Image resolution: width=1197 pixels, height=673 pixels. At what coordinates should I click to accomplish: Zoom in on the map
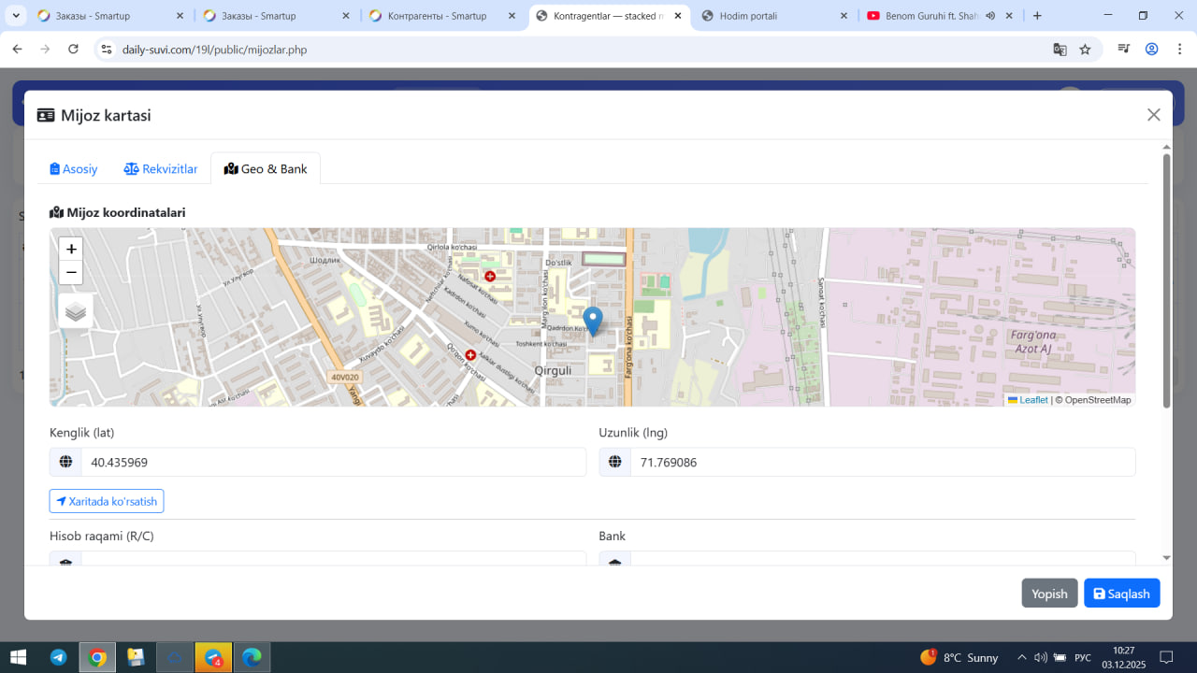[x=71, y=249]
